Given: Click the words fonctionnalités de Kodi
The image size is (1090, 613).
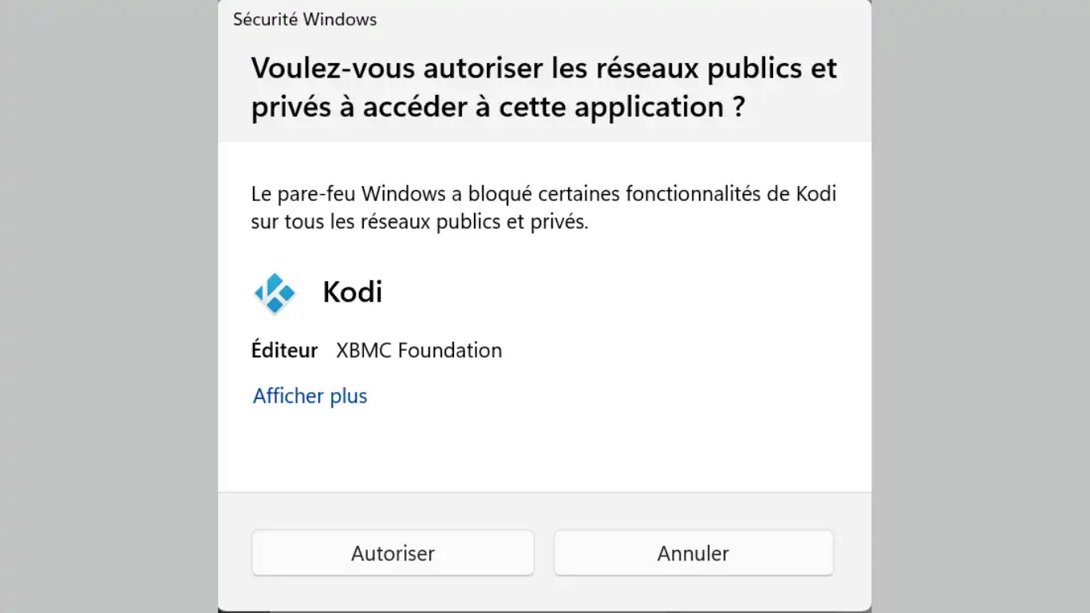Looking at the screenshot, I should [730, 194].
